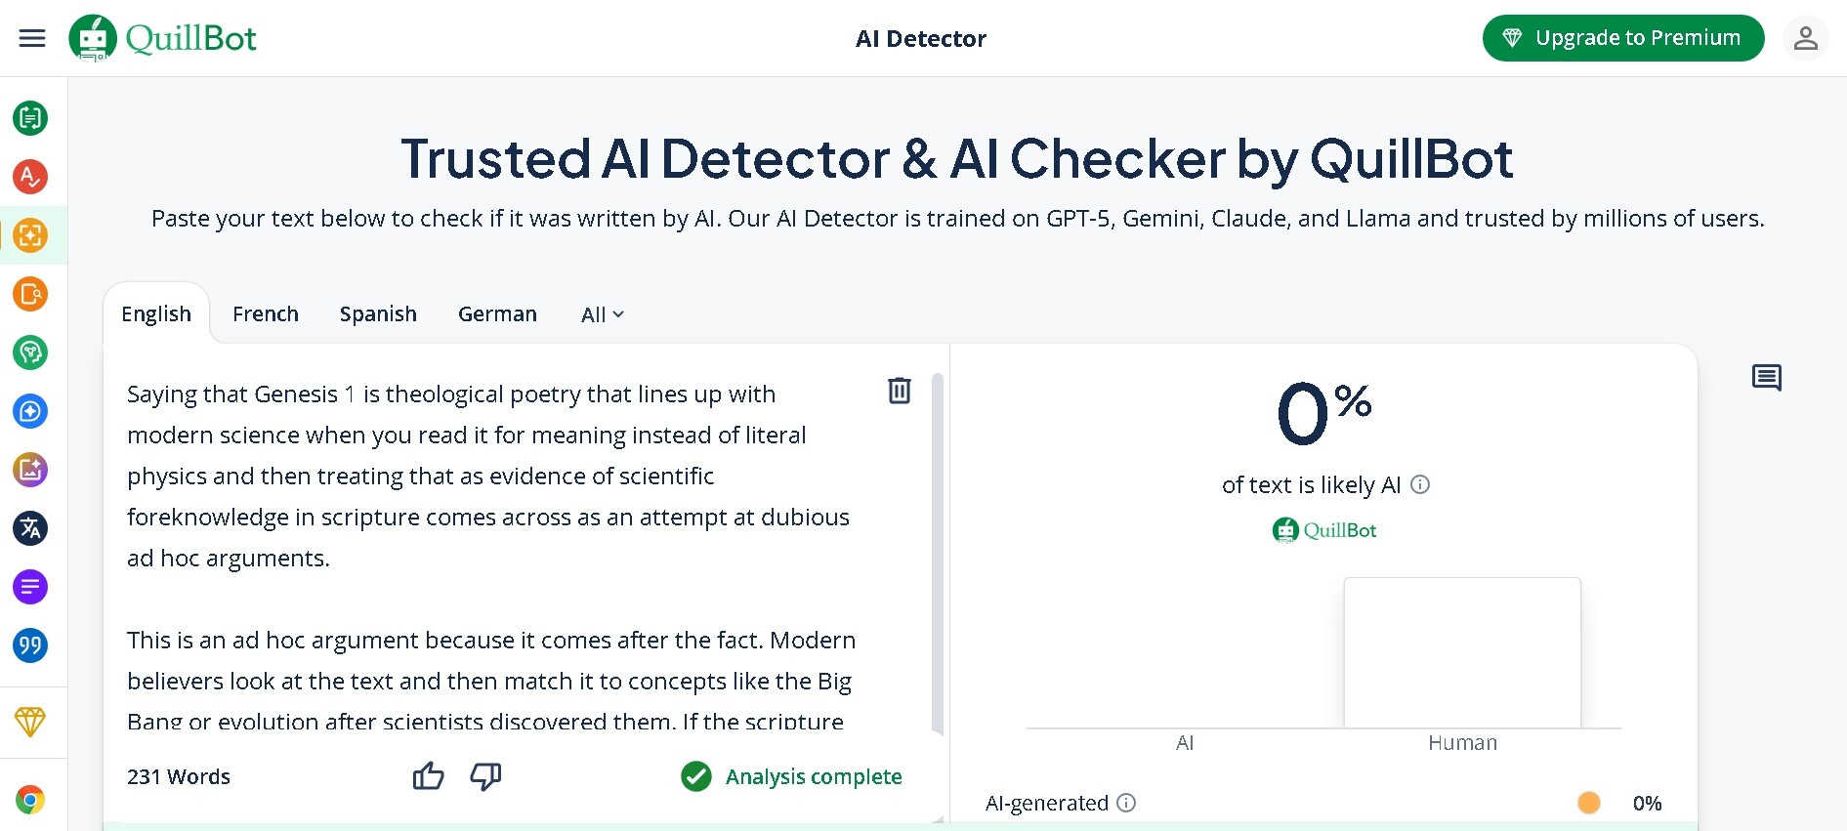The width and height of the screenshot is (1847, 831).
Task: Open the hamburger navigation menu
Action: tap(32, 38)
